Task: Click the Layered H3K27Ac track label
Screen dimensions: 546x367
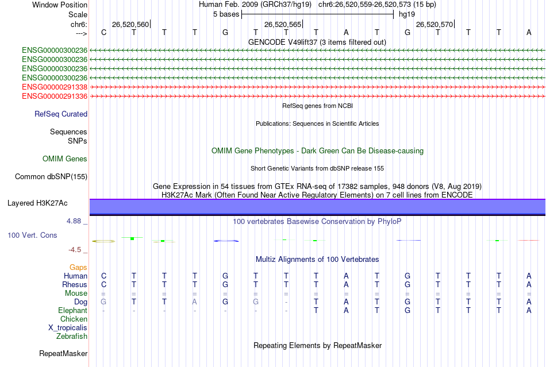Action: tap(37, 203)
